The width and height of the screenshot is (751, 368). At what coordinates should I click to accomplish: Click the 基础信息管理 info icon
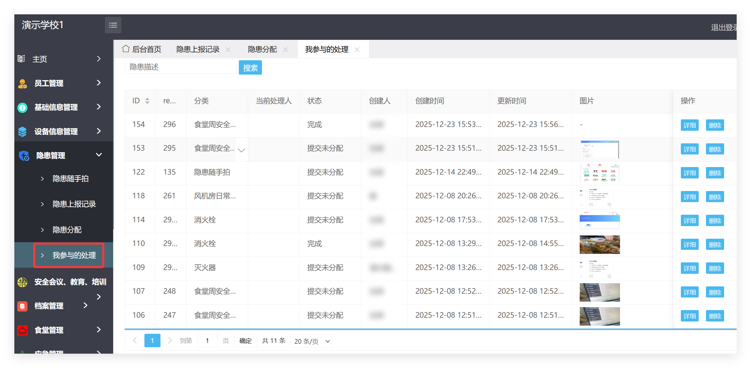pos(22,107)
